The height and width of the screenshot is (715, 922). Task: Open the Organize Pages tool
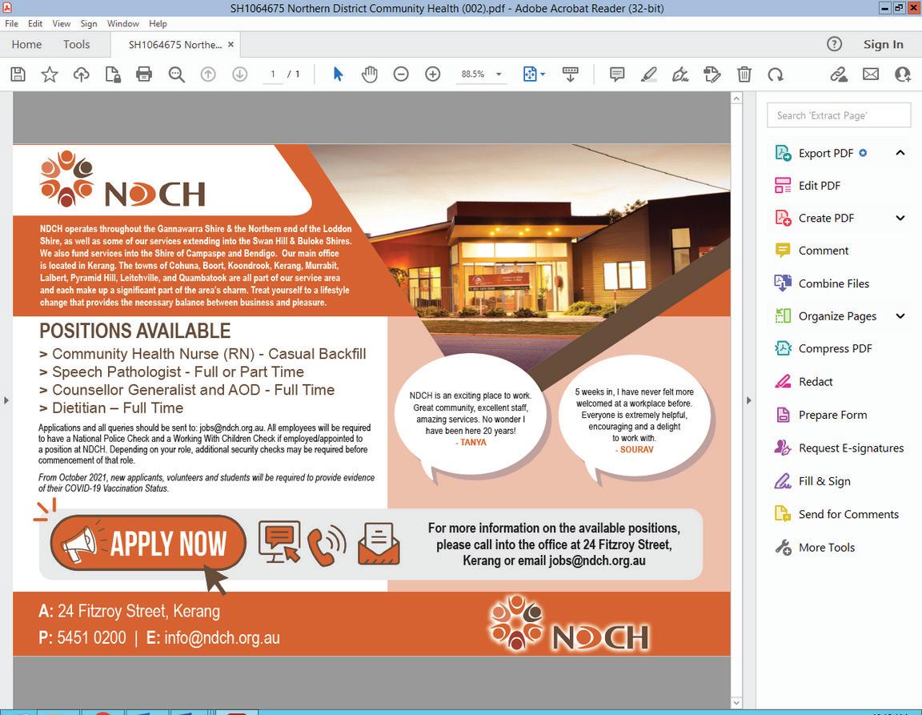click(836, 316)
